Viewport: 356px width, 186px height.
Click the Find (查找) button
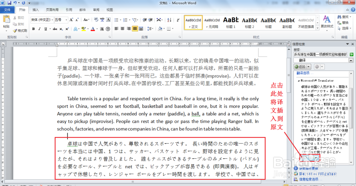pyautogui.click(x=344, y=17)
